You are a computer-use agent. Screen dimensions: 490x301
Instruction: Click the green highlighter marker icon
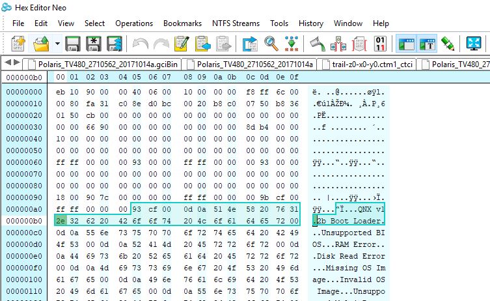[x=447, y=44]
